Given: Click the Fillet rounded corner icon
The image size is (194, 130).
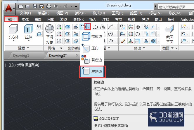Looking at the screenshot, I should click(x=153, y=34).
